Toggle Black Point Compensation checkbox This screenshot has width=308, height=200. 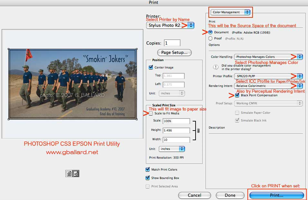[237, 96]
